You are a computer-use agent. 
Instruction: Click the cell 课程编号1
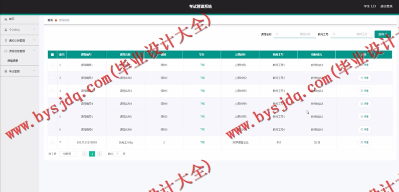[x=87, y=65]
